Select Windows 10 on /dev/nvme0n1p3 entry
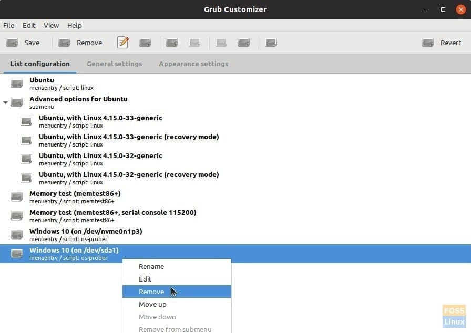471x333 pixels. (236, 235)
